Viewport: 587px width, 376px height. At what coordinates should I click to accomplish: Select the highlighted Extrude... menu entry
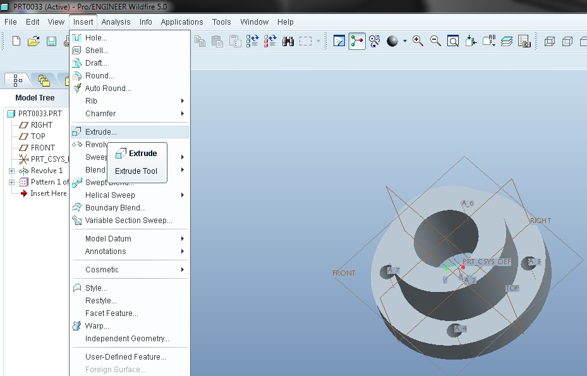coord(130,132)
